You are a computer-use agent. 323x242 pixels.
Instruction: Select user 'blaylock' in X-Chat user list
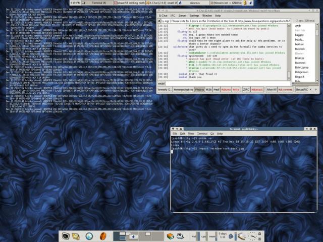pos(300,49)
